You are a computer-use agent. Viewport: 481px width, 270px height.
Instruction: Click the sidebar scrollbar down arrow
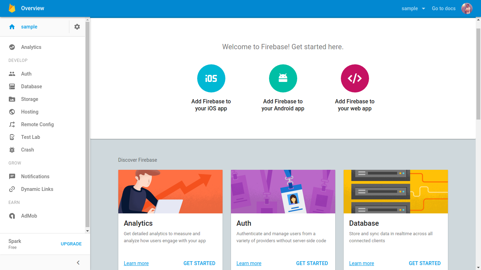[88, 231]
